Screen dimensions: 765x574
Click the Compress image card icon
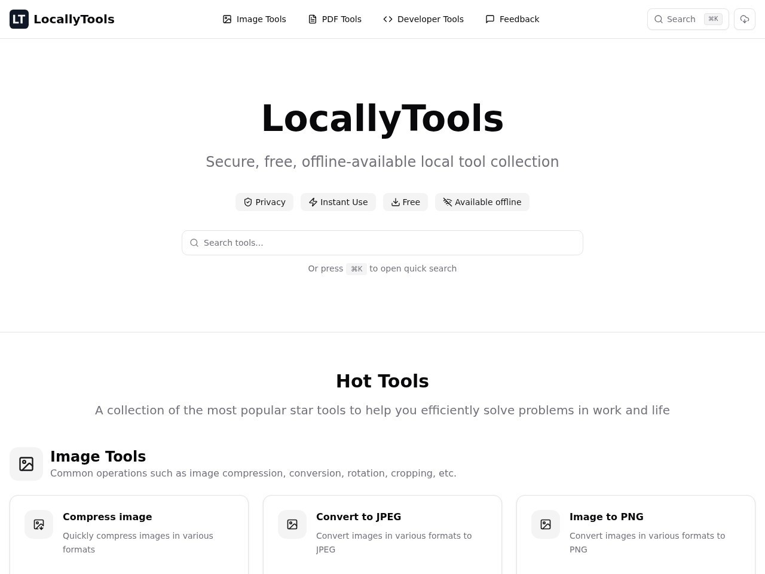(x=39, y=524)
